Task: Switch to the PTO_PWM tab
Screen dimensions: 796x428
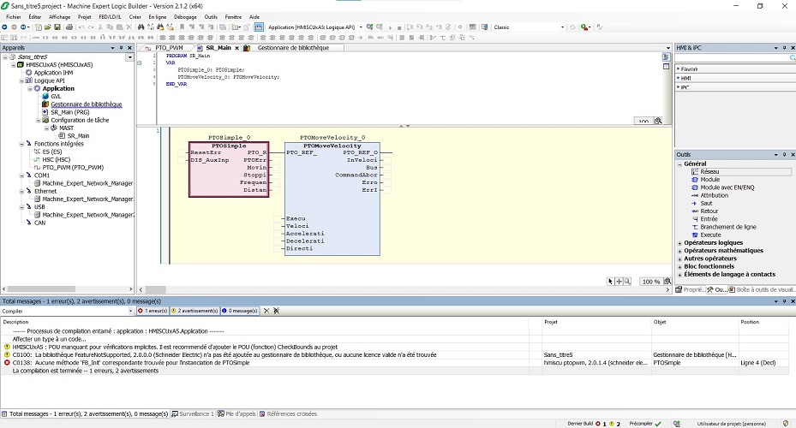Action: [168, 48]
